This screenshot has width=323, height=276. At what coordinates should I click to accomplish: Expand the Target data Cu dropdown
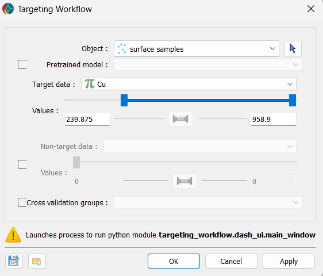189,84
